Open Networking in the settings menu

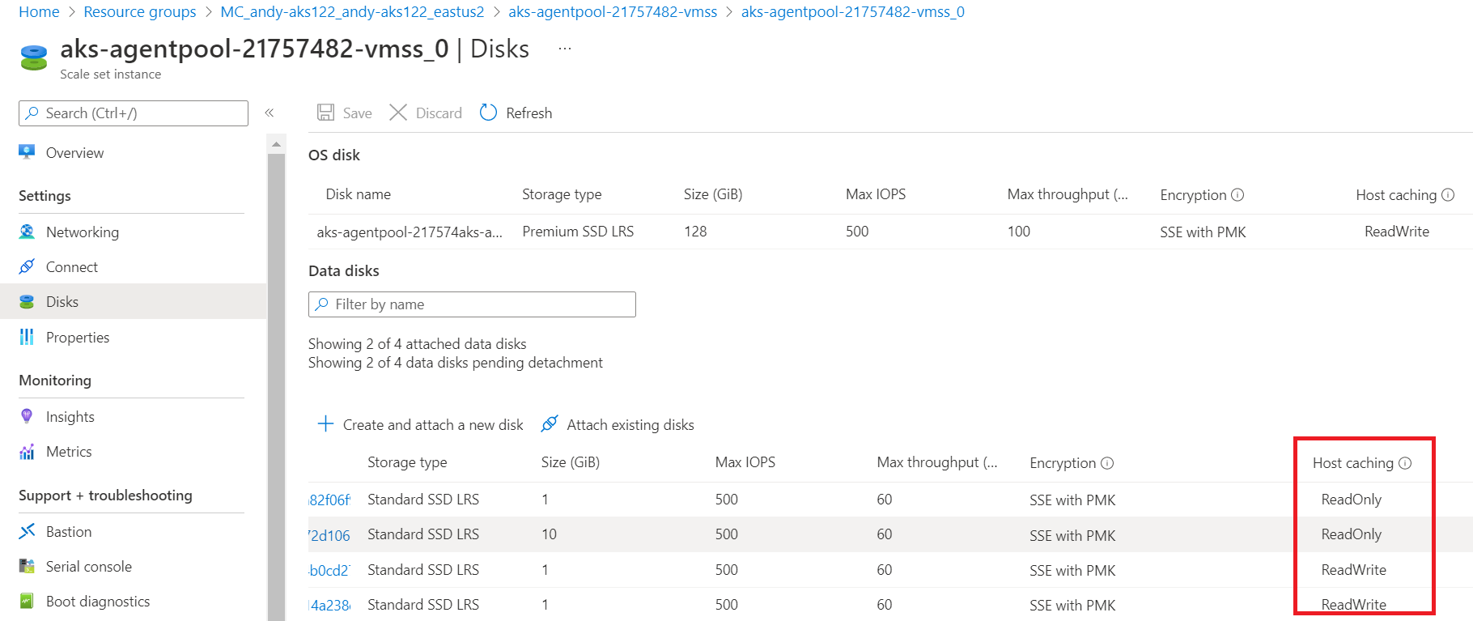click(82, 232)
